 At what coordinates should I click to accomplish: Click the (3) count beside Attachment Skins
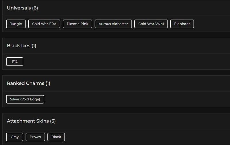click(x=53, y=121)
